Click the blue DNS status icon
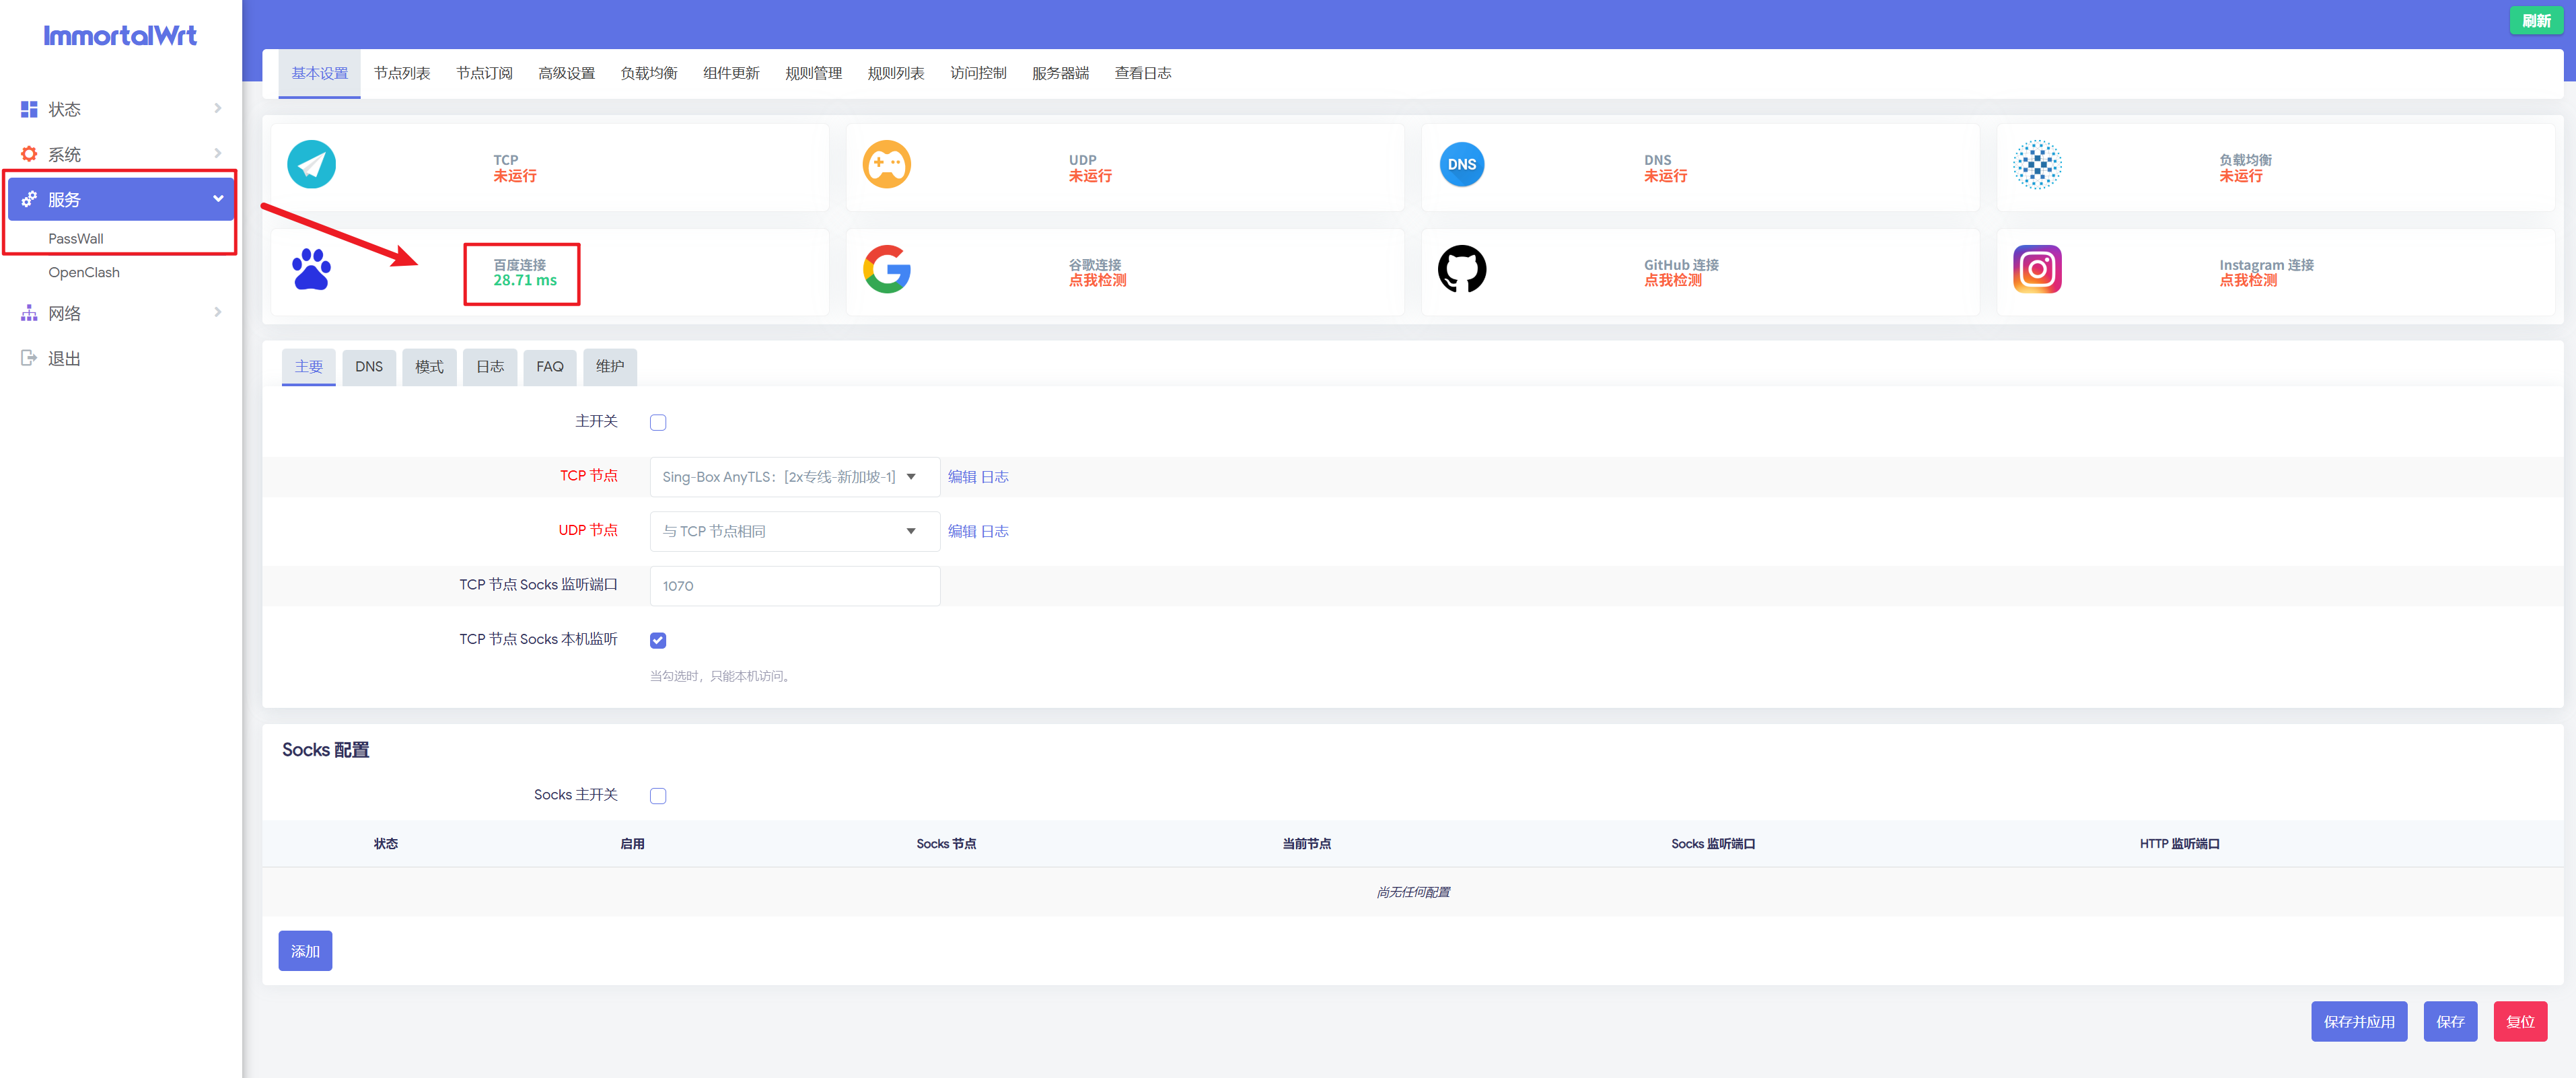The image size is (2576, 1078). point(1462,165)
